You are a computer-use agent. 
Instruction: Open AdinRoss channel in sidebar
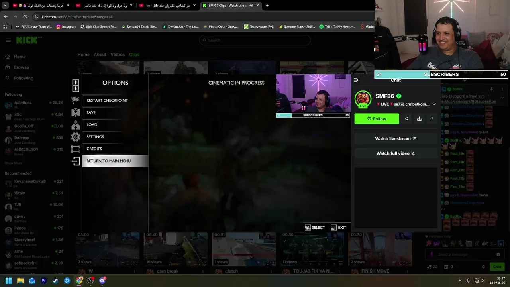click(x=34, y=105)
